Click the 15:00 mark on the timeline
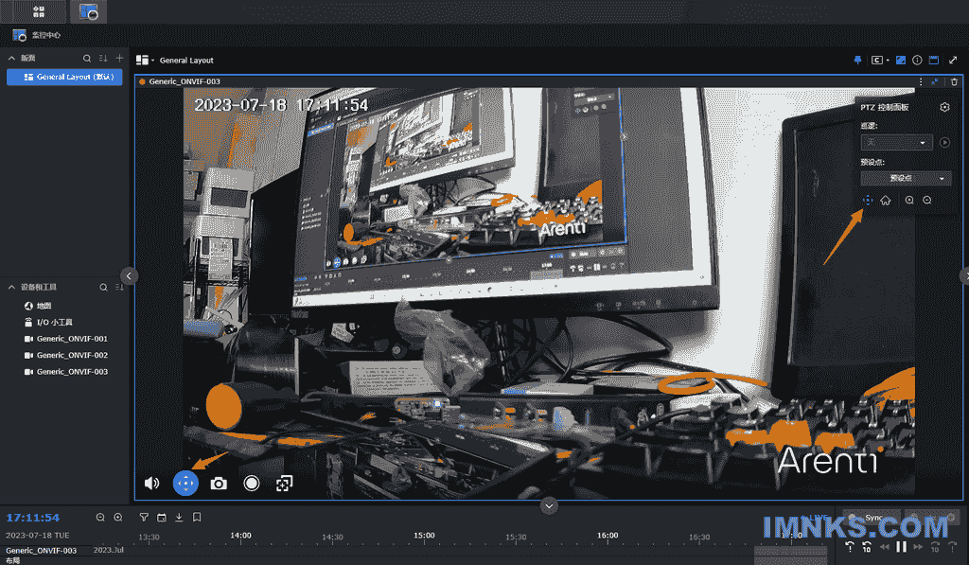This screenshot has width=969, height=565. pos(424,536)
